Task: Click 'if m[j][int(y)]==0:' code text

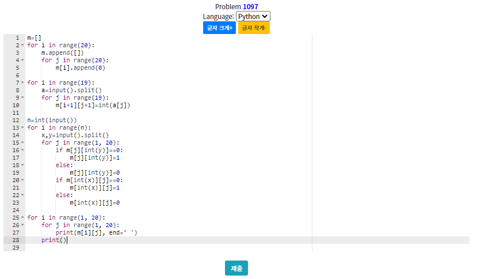Action: pyautogui.click(x=89, y=150)
